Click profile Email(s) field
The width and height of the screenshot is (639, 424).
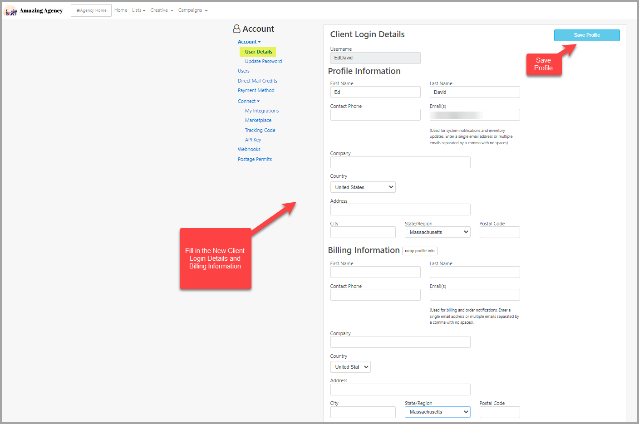pyautogui.click(x=475, y=115)
